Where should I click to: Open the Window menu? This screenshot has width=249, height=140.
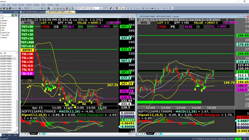click(x=50, y=5)
